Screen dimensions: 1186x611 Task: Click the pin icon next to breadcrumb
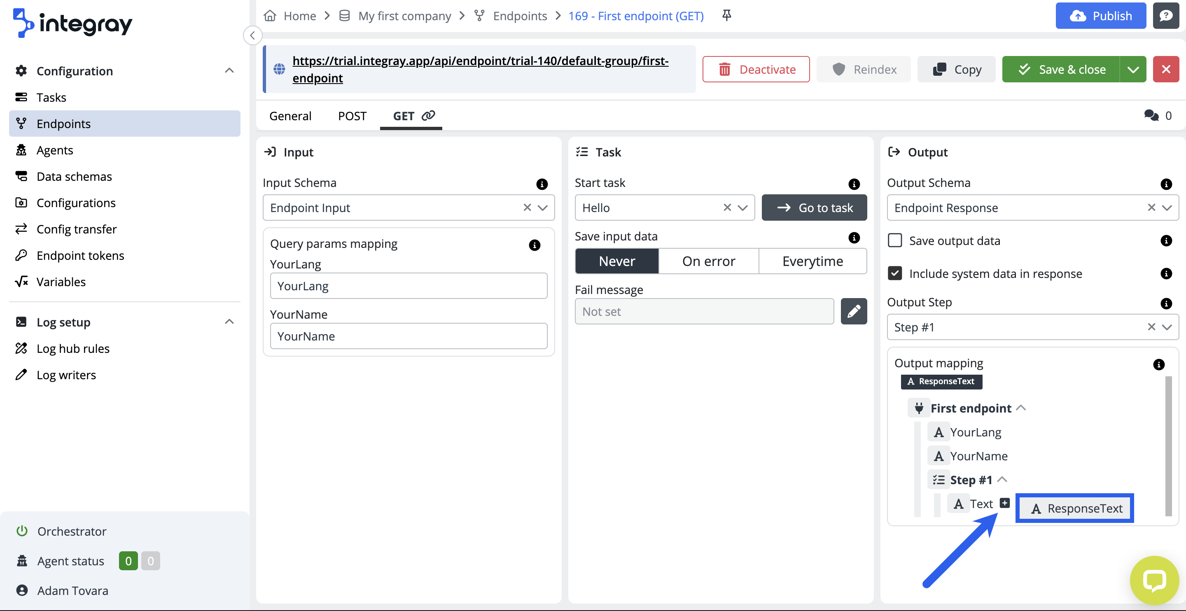(726, 16)
